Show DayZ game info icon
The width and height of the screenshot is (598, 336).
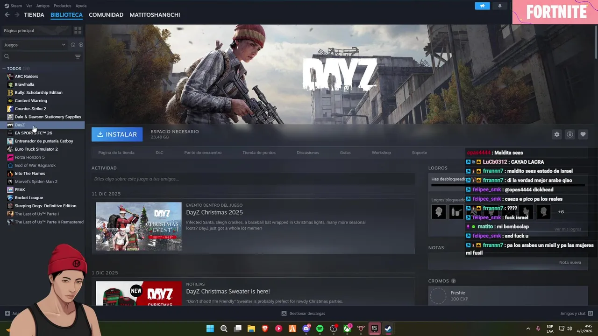pos(570,134)
